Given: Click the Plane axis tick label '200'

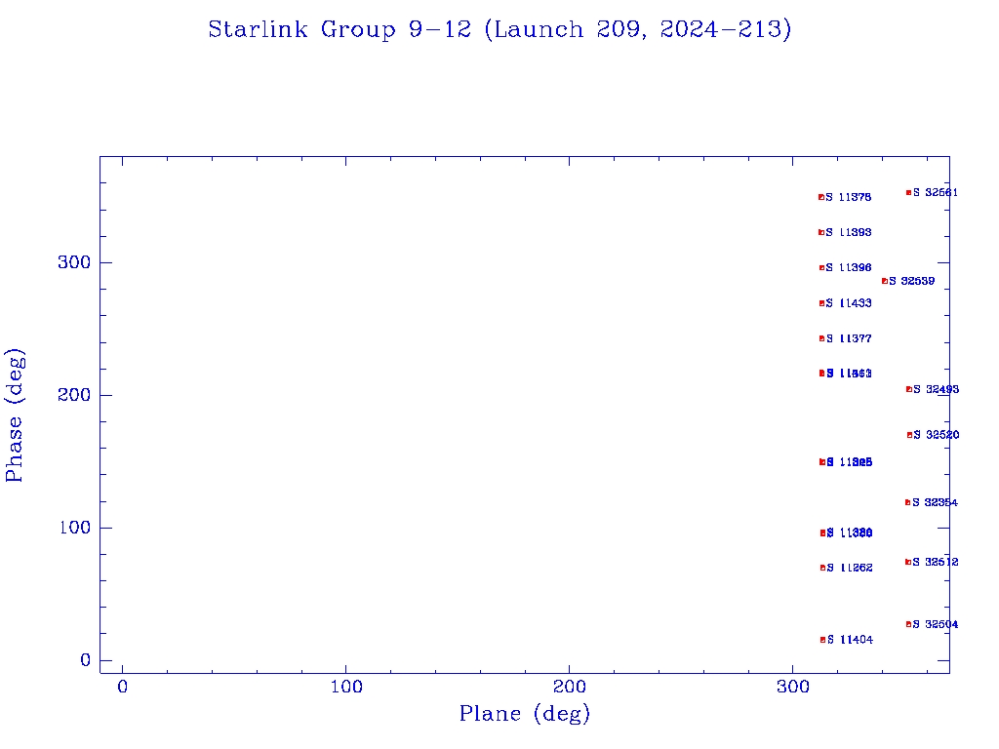Looking at the screenshot, I should (x=569, y=688).
